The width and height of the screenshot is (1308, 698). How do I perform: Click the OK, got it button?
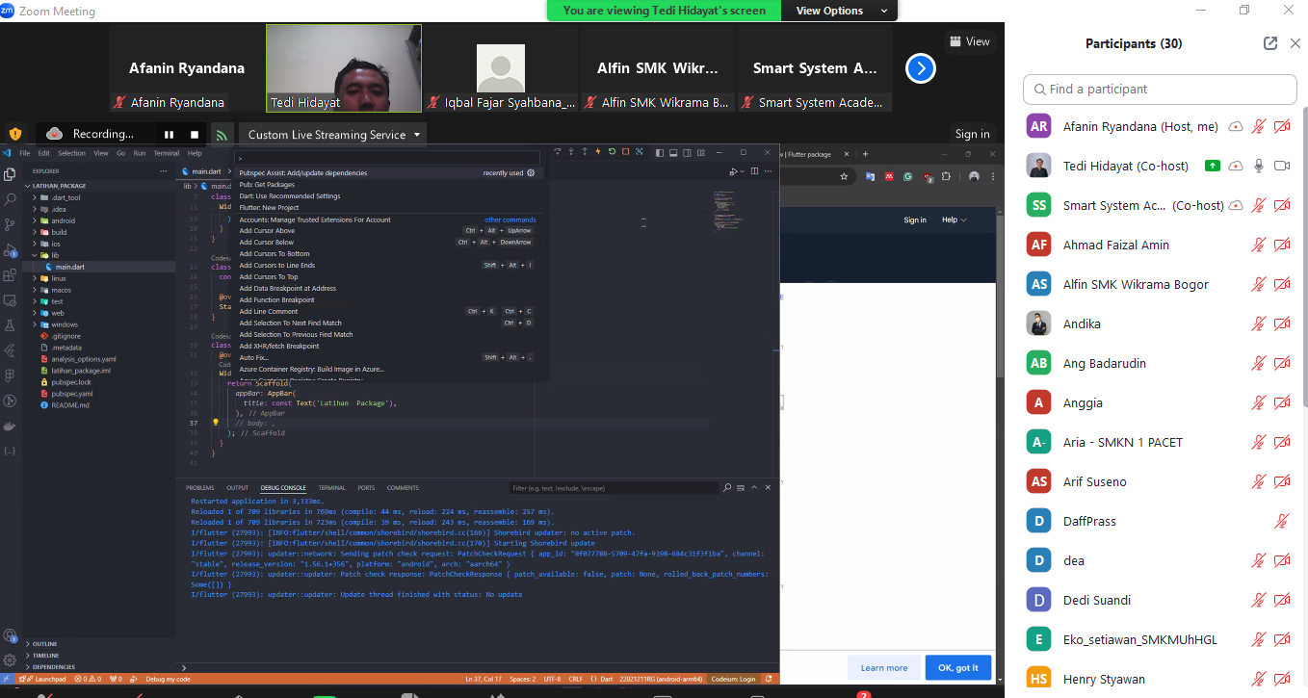pyautogui.click(x=957, y=668)
